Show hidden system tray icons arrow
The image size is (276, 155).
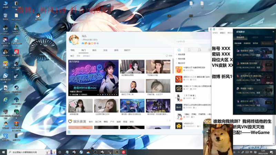238,152
